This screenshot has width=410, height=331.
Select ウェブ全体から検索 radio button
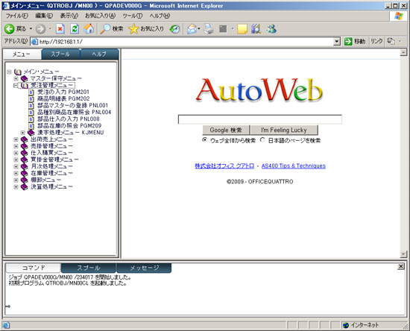coord(205,140)
